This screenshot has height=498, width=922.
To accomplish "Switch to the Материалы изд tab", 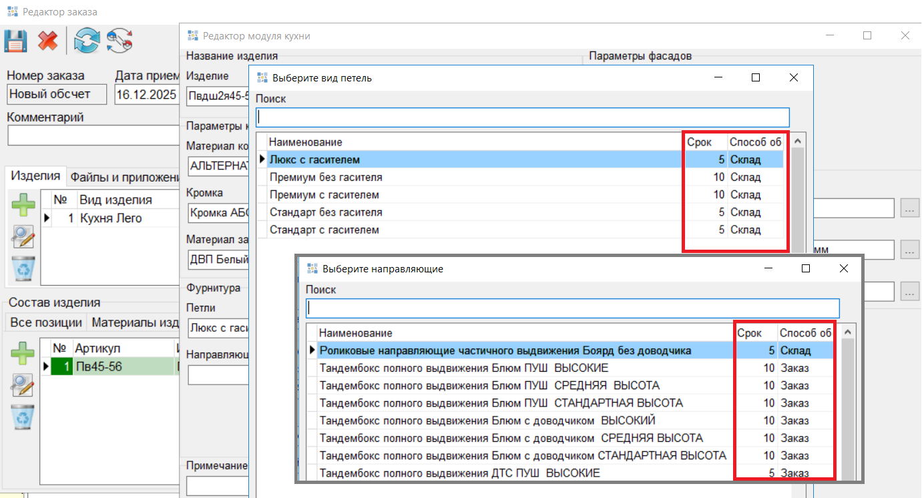I will [x=135, y=322].
